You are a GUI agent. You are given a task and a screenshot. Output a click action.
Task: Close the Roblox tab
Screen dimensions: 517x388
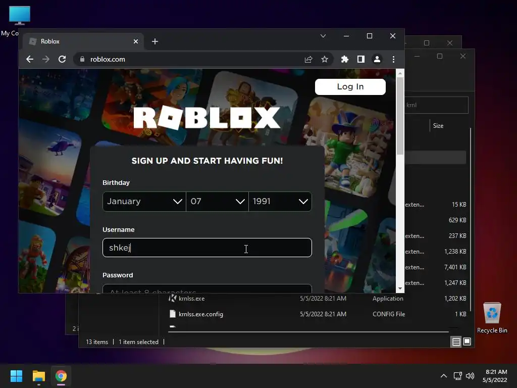pyautogui.click(x=136, y=41)
